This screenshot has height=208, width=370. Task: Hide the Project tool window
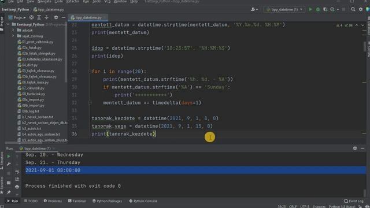pos(64,17)
